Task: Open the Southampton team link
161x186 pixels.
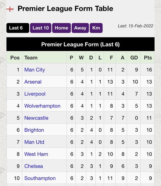Action: (x=40, y=178)
